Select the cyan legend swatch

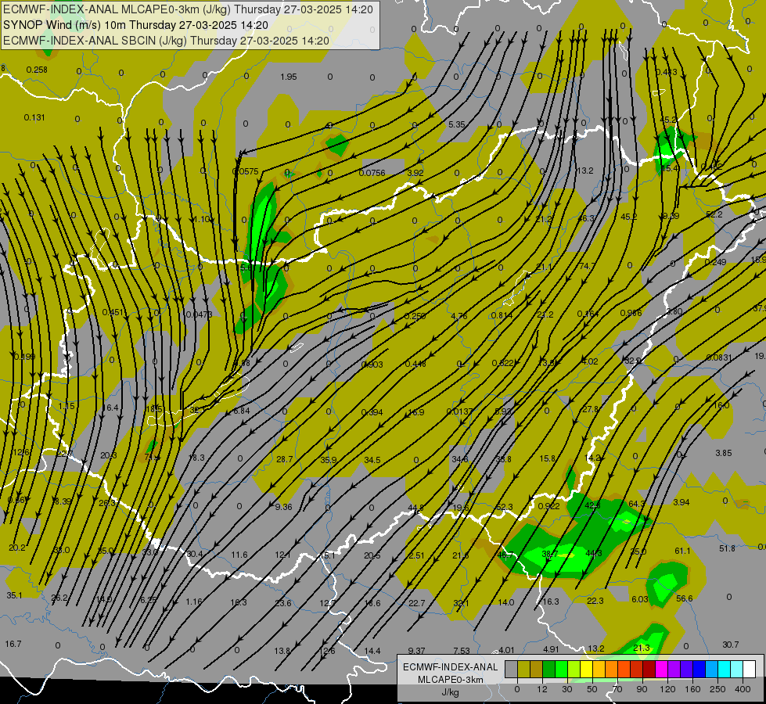pos(725,669)
